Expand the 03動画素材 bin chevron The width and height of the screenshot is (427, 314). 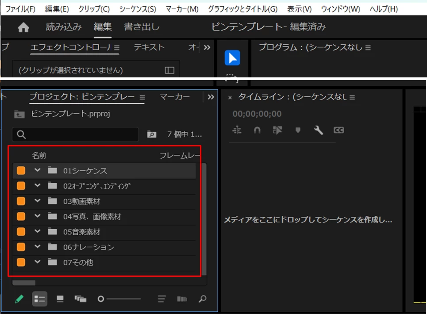pyautogui.click(x=38, y=200)
